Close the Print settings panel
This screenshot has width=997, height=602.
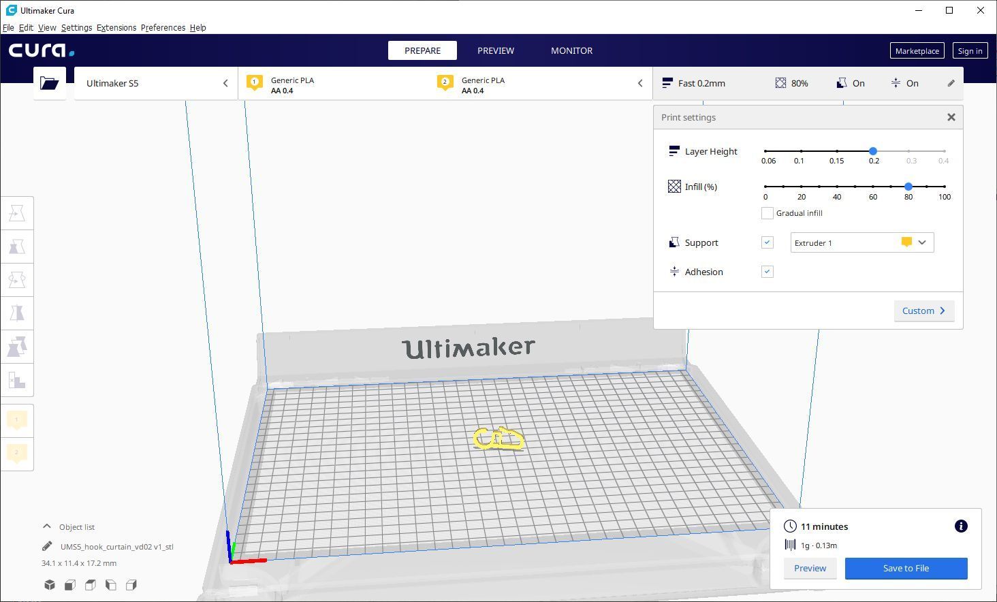click(951, 117)
